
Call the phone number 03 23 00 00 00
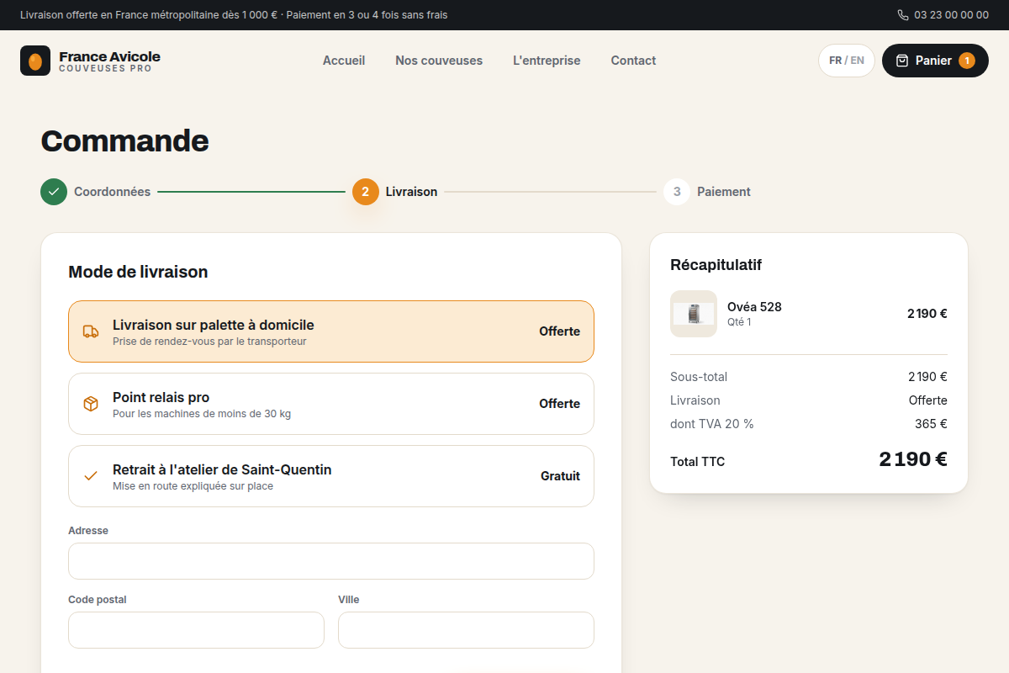tap(951, 15)
